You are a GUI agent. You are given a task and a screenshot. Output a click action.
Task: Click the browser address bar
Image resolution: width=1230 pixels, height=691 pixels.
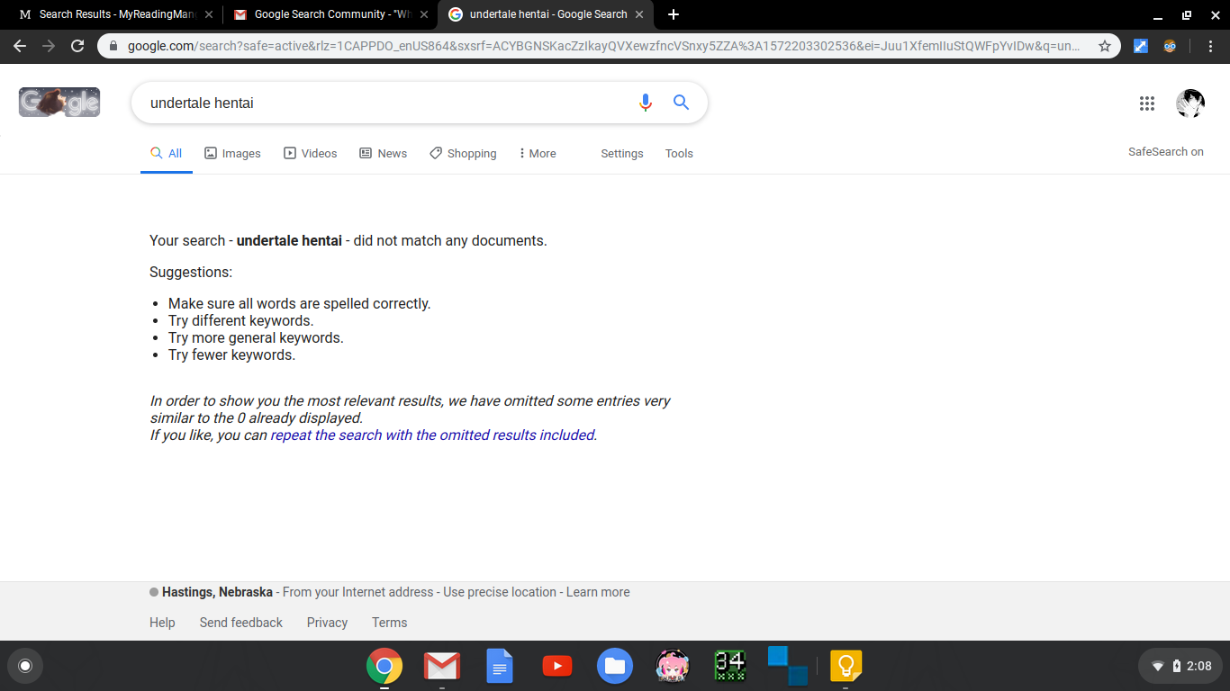(x=603, y=46)
